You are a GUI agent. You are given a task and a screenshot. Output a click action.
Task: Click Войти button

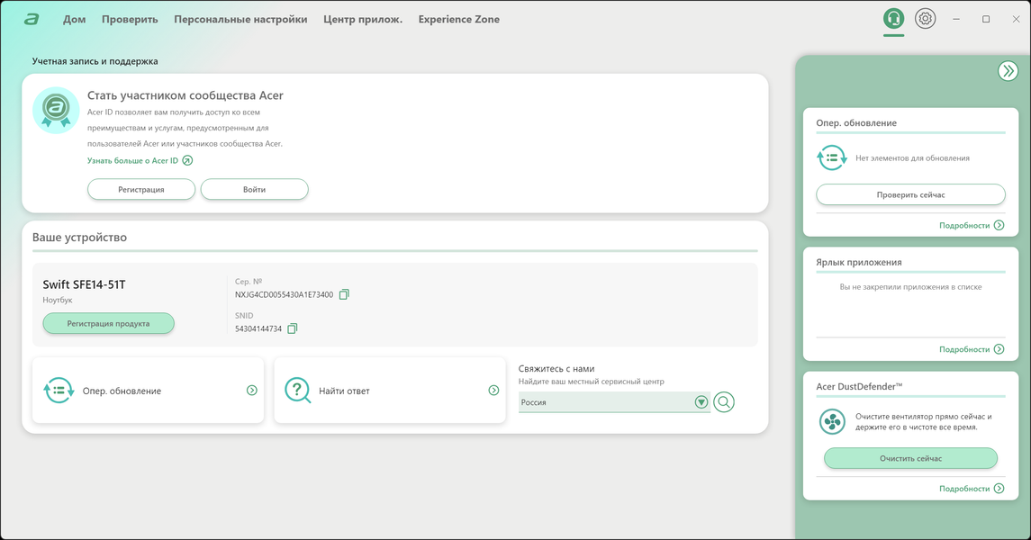[x=255, y=189]
